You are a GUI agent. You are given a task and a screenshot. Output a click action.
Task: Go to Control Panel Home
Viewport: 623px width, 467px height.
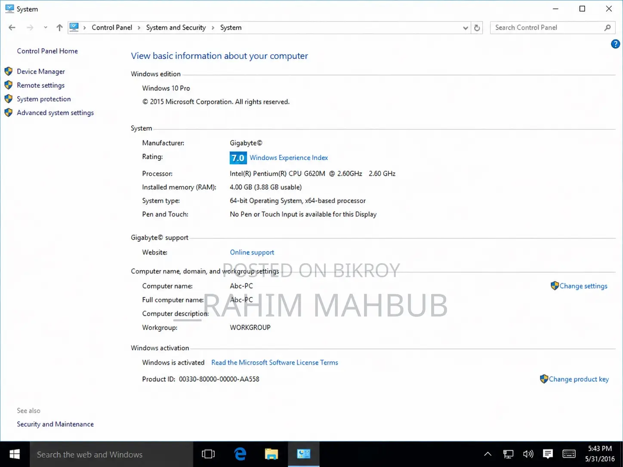(47, 51)
